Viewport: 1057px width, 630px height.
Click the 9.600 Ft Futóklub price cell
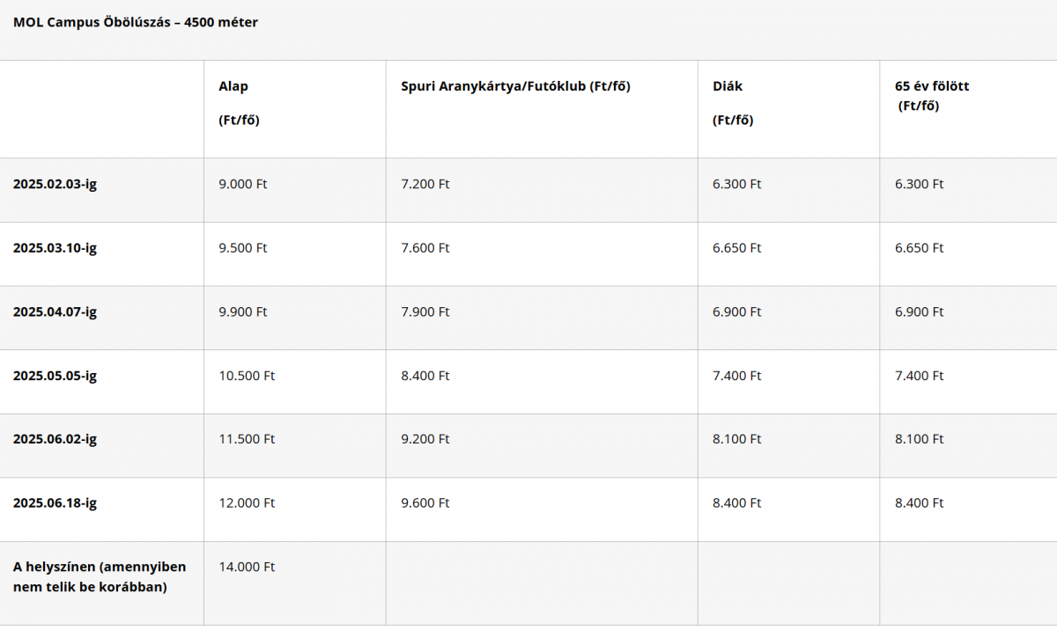coord(425,503)
